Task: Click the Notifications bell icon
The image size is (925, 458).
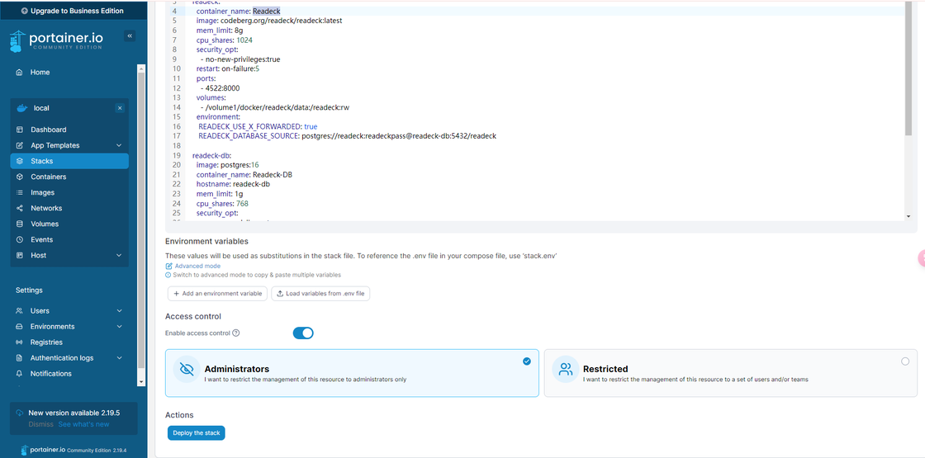Action: tap(20, 374)
